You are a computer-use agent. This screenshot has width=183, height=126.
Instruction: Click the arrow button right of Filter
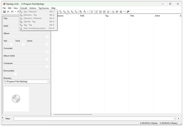coord(179,118)
